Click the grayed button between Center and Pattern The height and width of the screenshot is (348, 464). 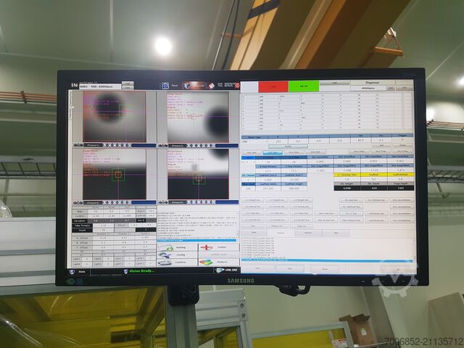tap(219, 254)
